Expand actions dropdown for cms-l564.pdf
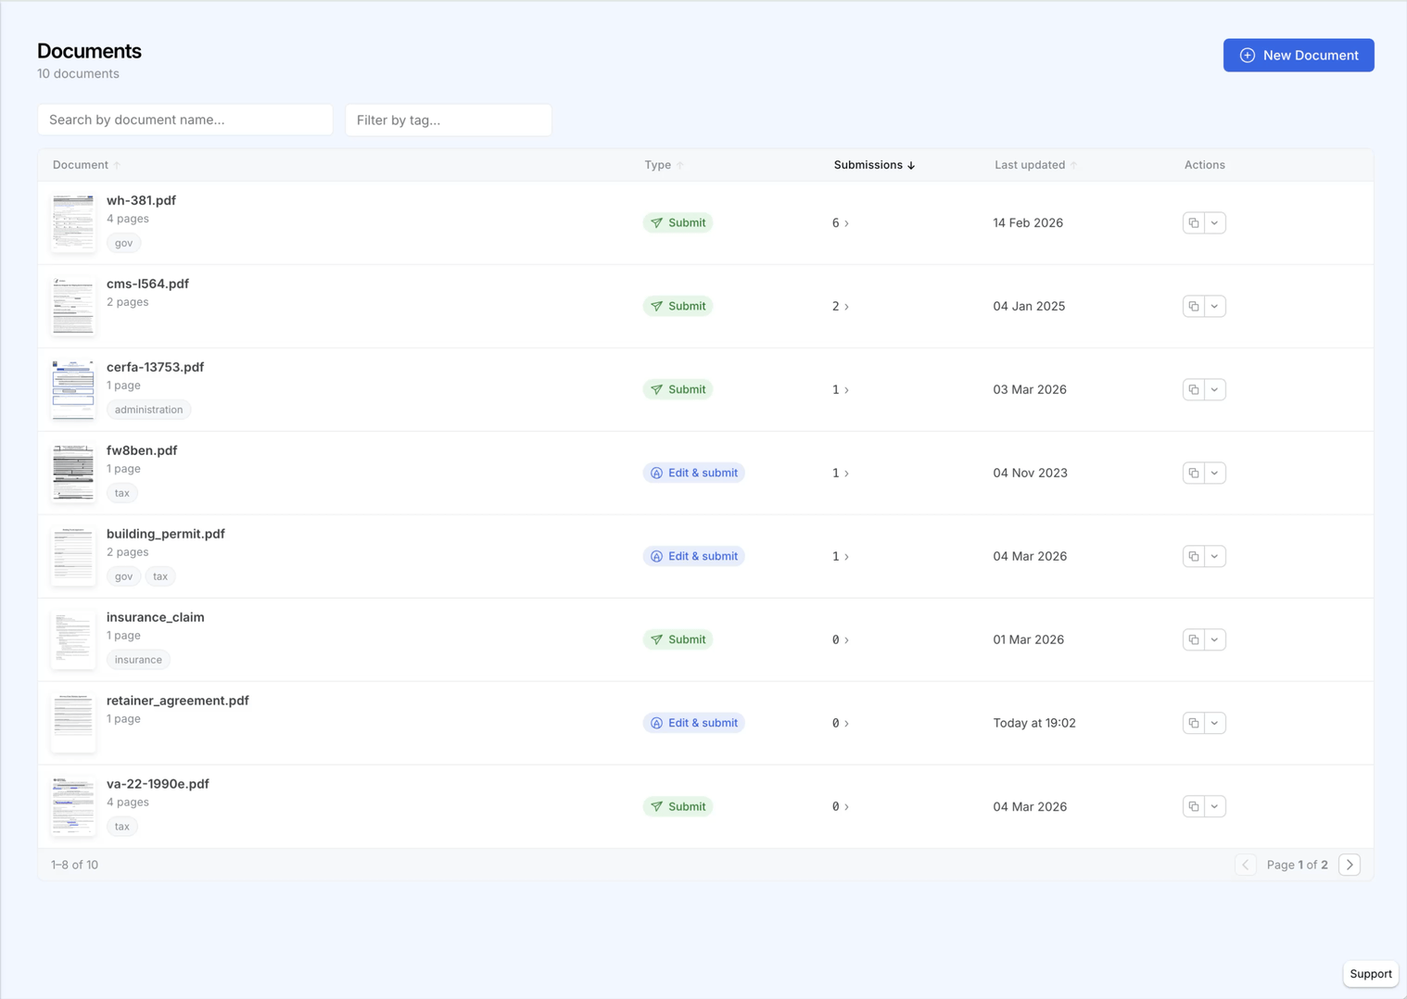 pyautogui.click(x=1215, y=307)
